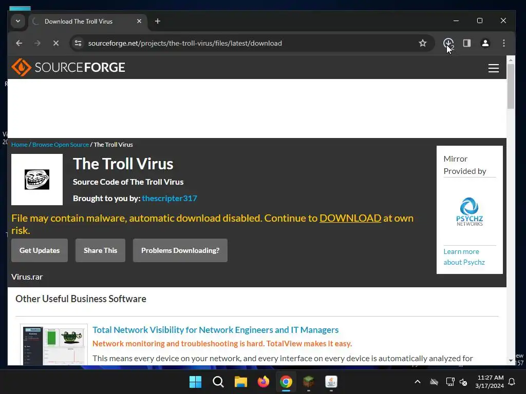Click Chrome icon in the taskbar

pyautogui.click(x=286, y=382)
